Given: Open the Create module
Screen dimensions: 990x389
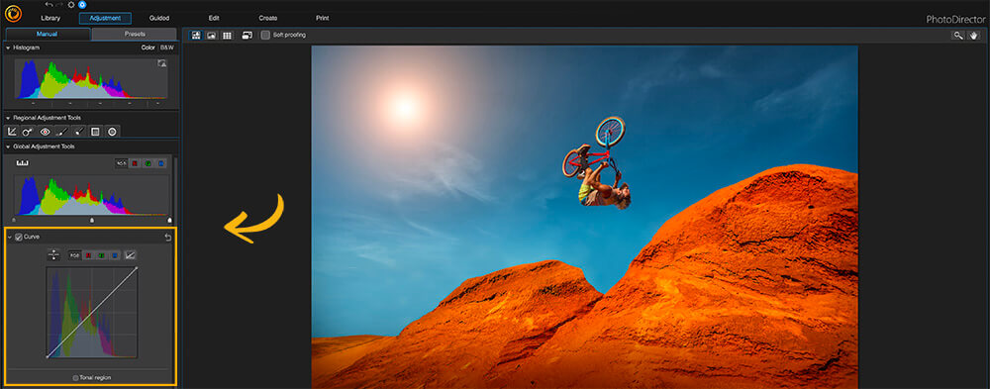Looking at the screenshot, I should [x=267, y=19].
